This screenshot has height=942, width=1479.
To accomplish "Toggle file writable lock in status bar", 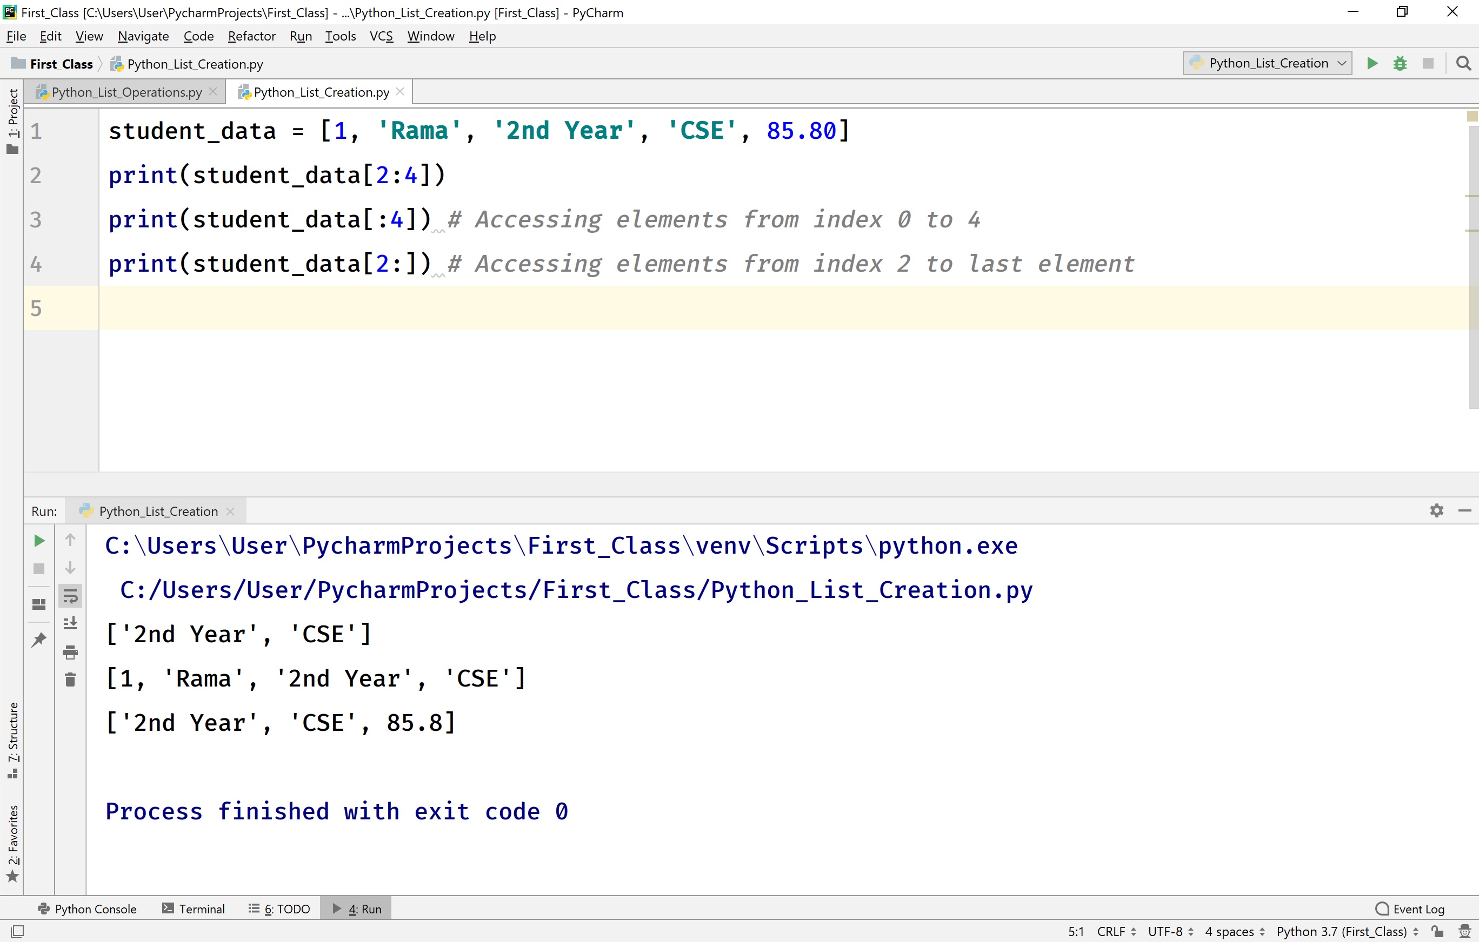I will tap(1437, 931).
